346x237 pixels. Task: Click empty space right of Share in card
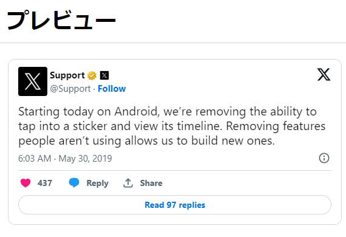[x=246, y=183]
